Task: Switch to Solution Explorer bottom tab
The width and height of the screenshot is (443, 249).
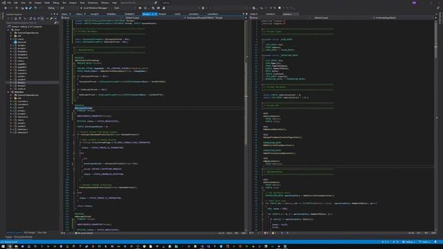Action: 14,233
